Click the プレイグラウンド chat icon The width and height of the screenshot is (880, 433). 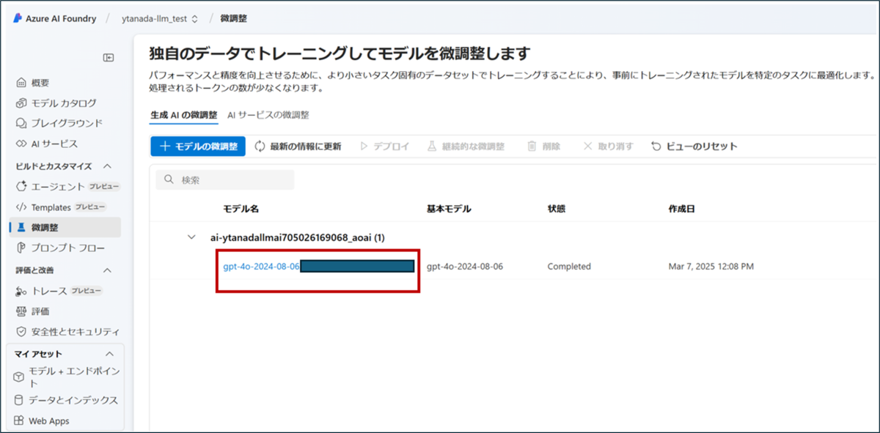pyautogui.click(x=21, y=123)
